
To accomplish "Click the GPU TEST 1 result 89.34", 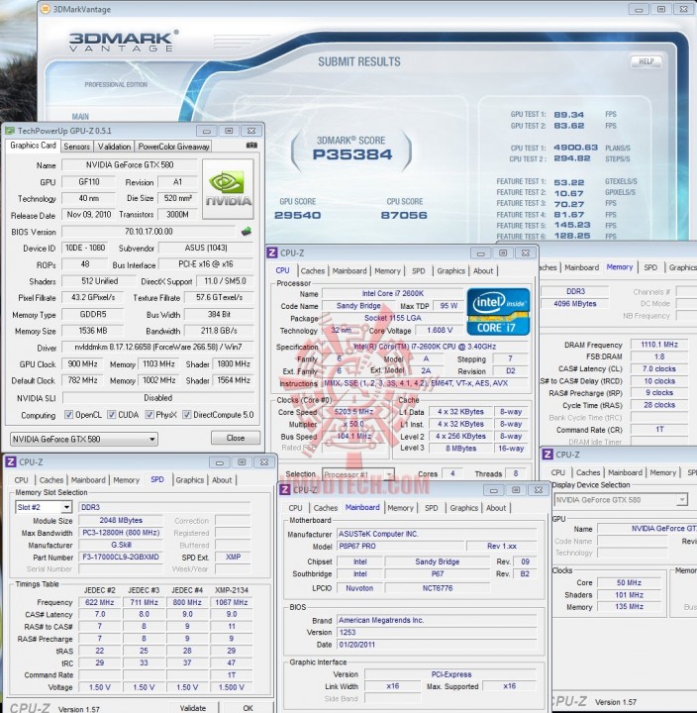I will click(x=568, y=115).
